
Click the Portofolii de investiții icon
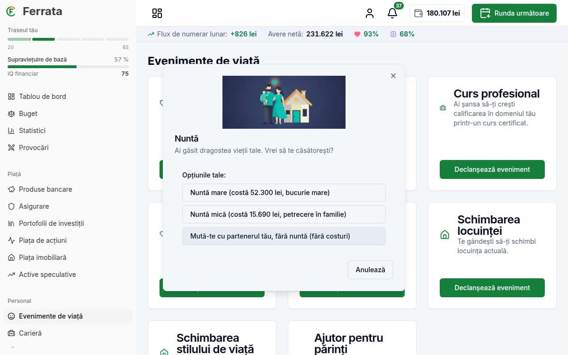[x=11, y=223]
